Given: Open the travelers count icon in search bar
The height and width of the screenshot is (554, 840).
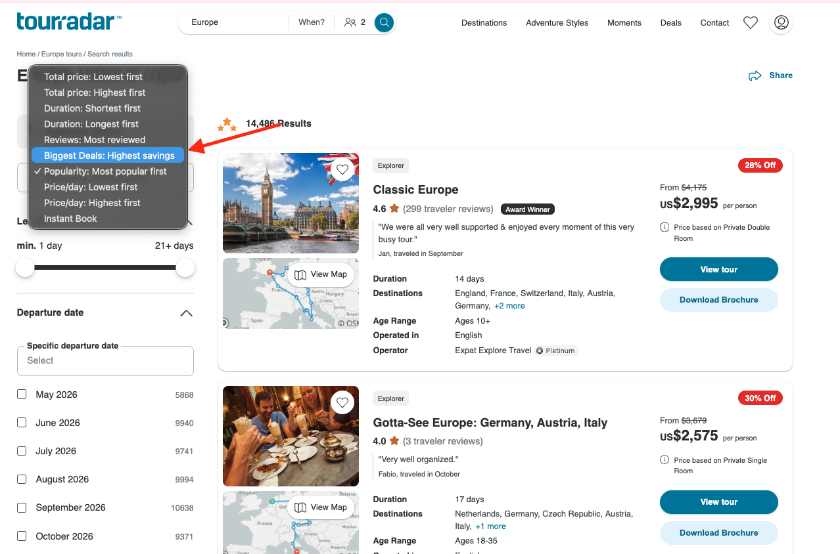Looking at the screenshot, I should point(350,22).
